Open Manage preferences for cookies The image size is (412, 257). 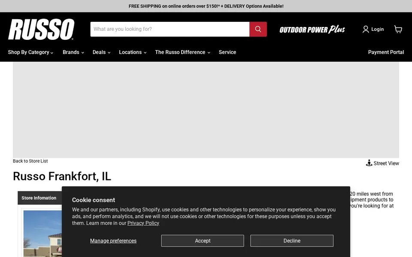tap(113, 241)
